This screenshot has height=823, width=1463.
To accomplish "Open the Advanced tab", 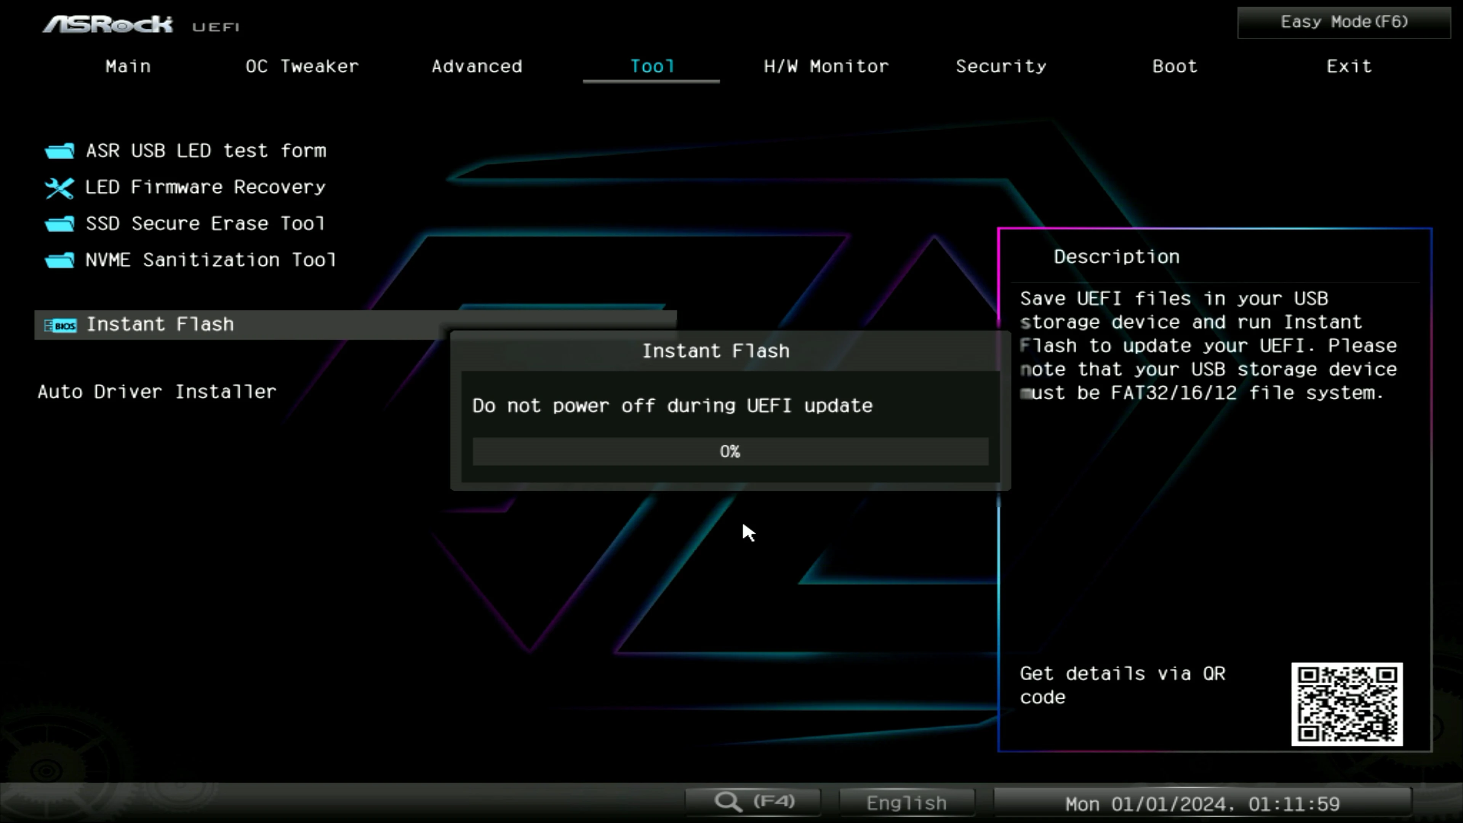I will pos(477,66).
